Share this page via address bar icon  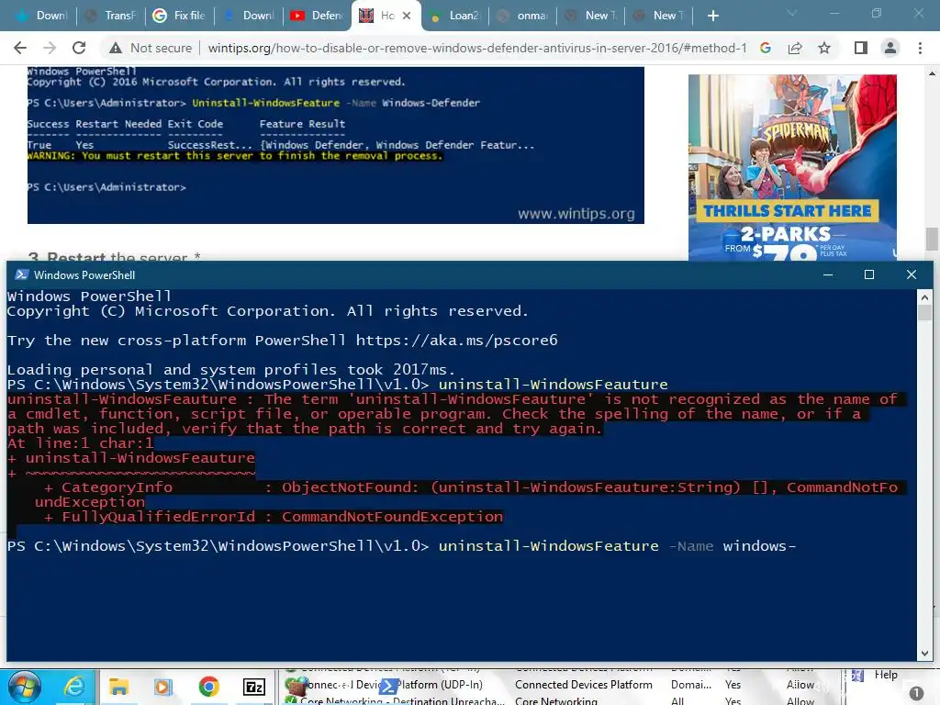795,48
